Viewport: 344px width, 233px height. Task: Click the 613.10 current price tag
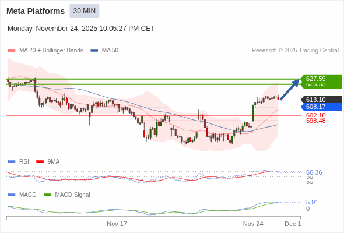(x=321, y=100)
